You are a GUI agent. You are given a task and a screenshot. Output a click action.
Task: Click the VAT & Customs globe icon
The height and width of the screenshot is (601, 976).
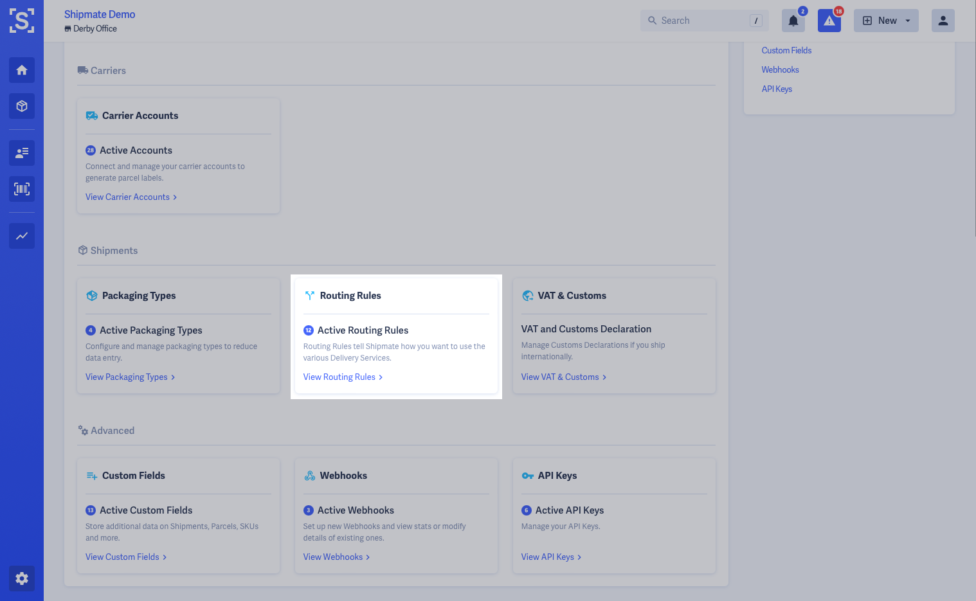point(528,296)
